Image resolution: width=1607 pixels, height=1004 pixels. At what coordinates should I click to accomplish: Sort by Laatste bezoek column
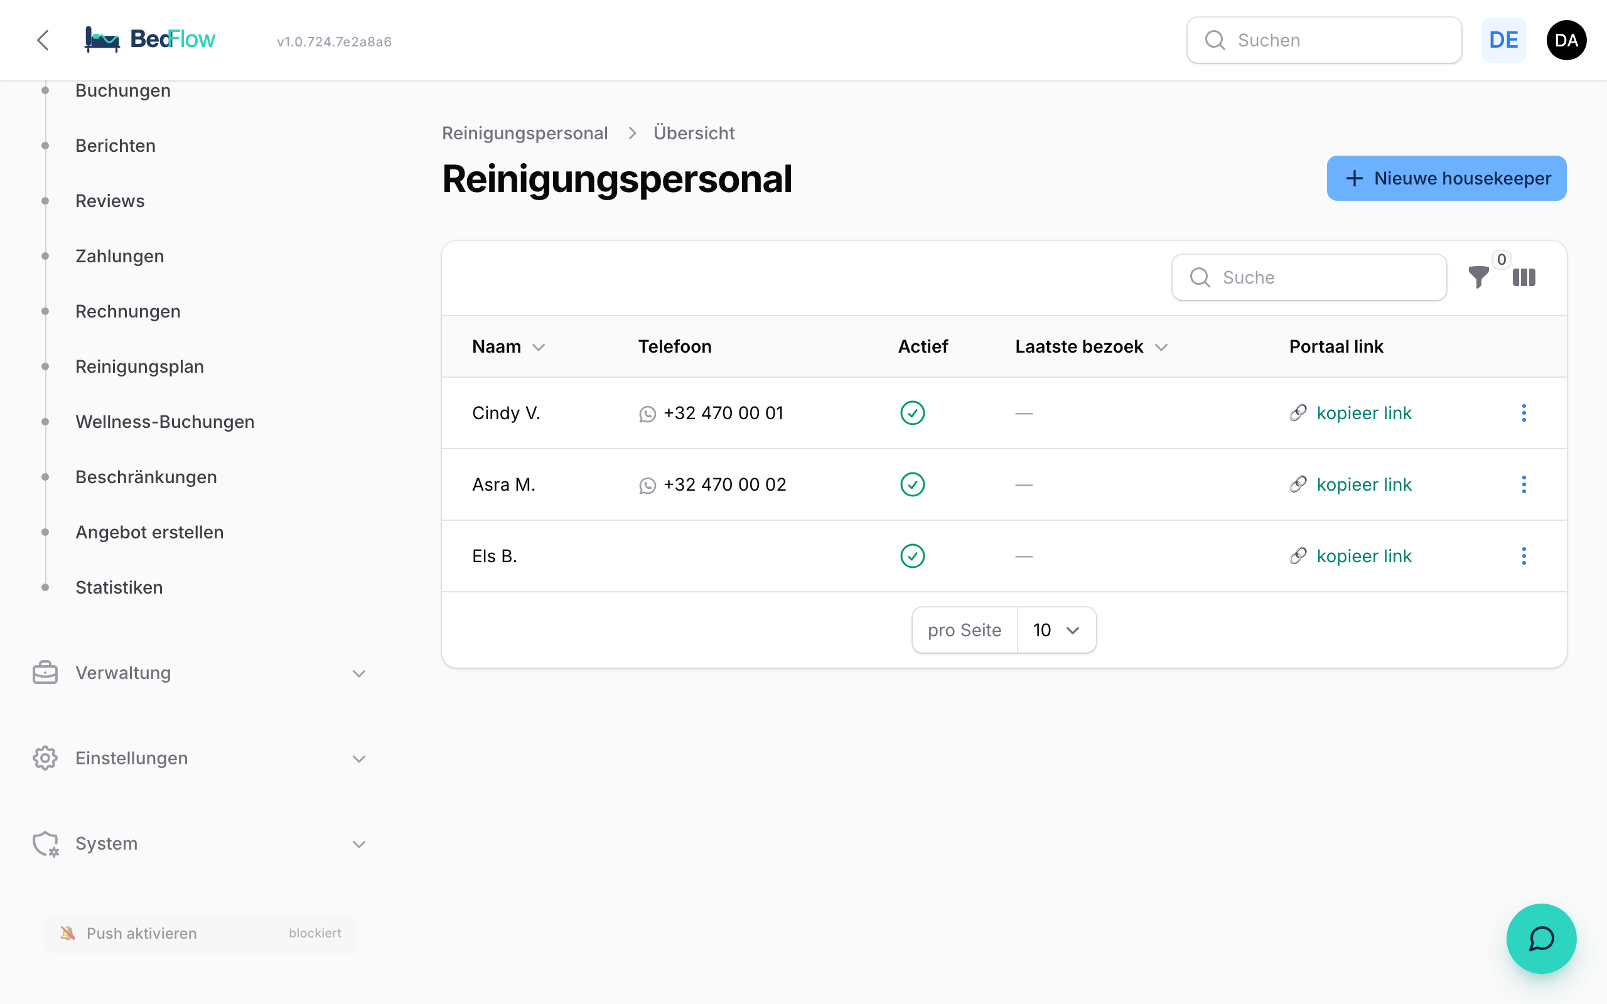coord(1091,346)
